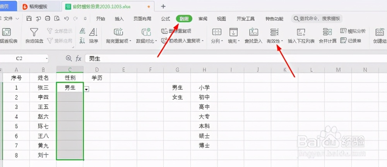Switch to the Page Layout ribbon tab

(142, 19)
